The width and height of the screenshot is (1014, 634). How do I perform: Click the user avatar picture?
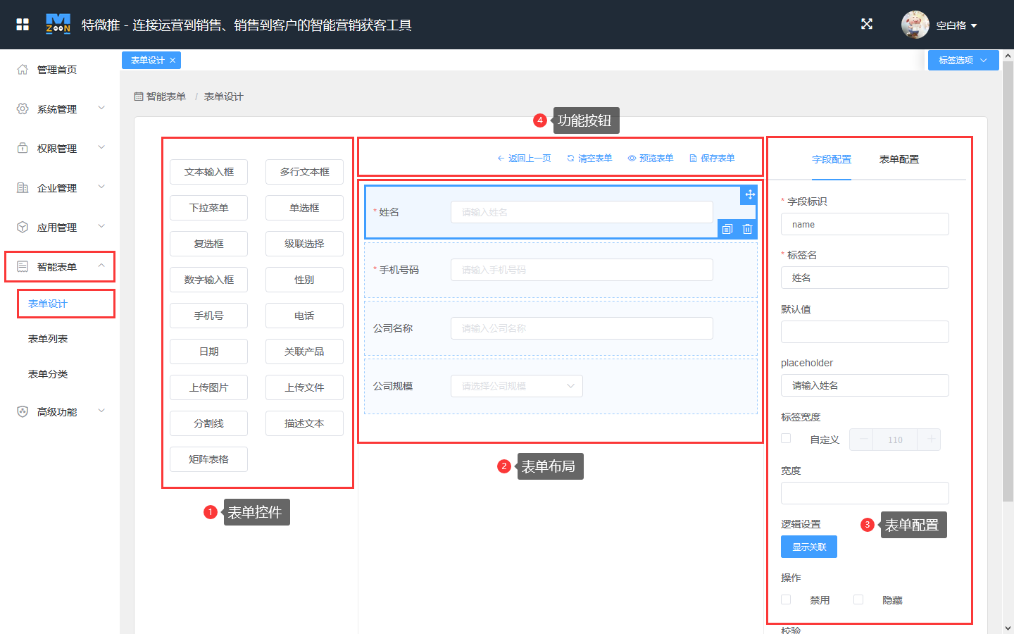pyautogui.click(x=915, y=25)
